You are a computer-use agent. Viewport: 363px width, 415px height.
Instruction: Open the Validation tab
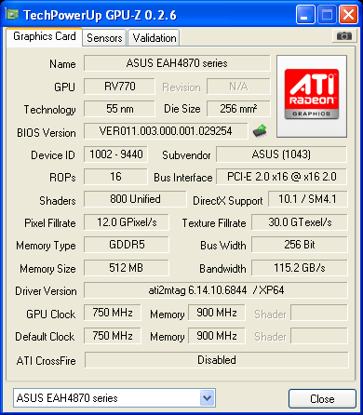click(155, 38)
